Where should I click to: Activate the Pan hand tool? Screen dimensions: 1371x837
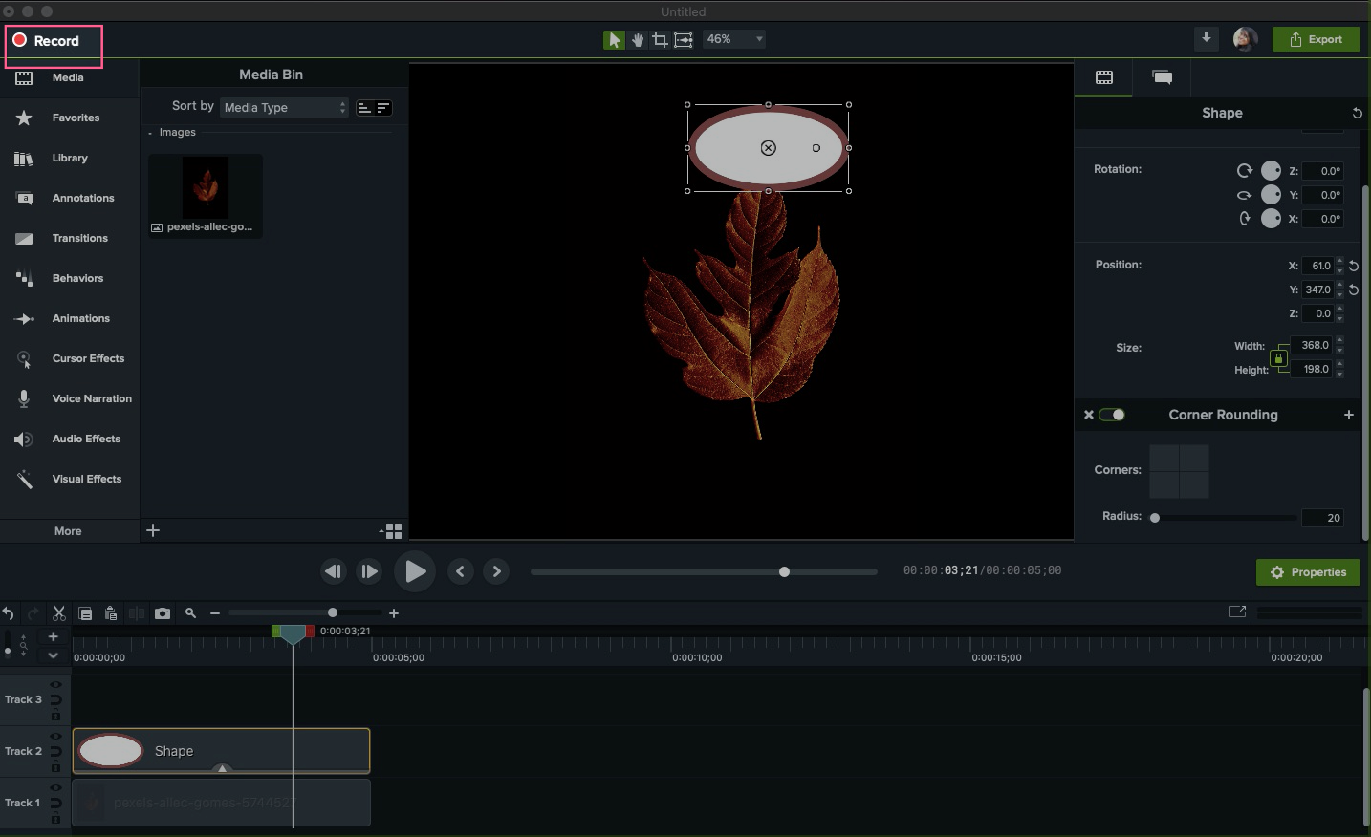click(638, 40)
